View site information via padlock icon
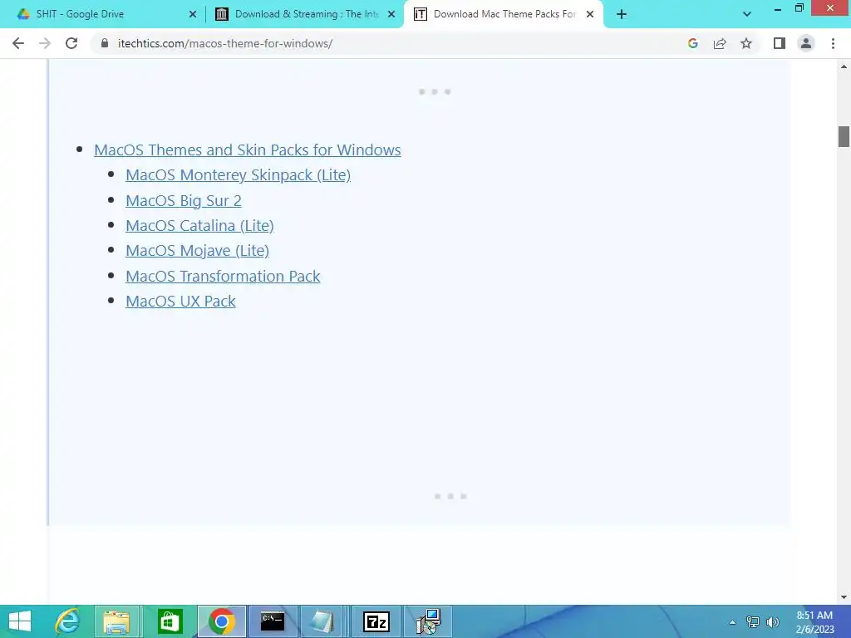 105,43
